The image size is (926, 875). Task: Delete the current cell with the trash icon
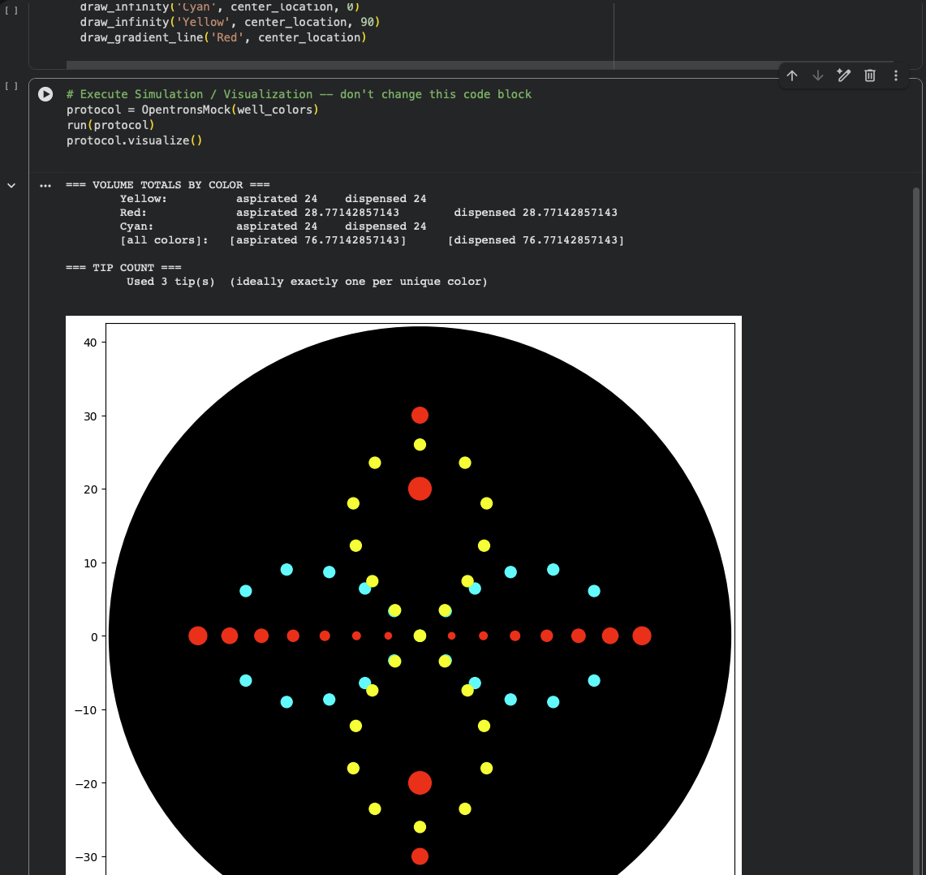[870, 75]
